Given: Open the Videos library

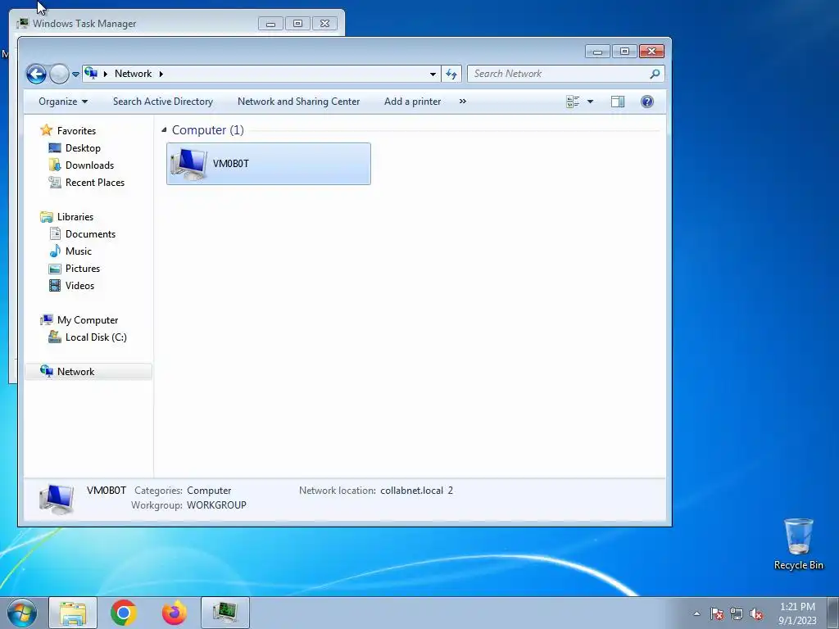Looking at the screenshot, I should tap(79, 286).
